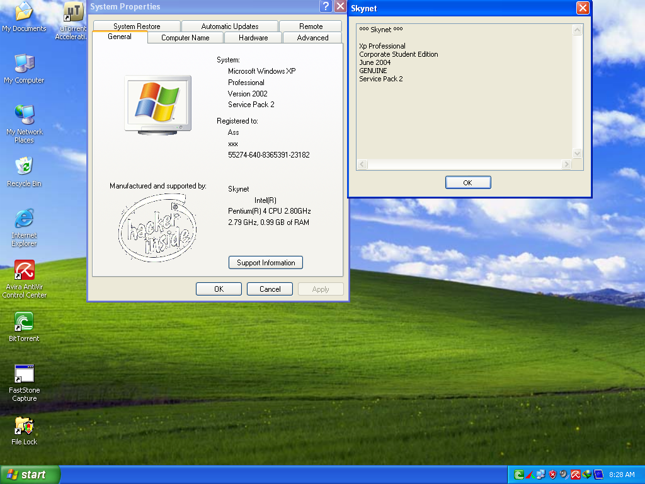Viewport: 645px width, 484px height.
Task: Click the red-green triangle tray icon
Action: coord(530,475)
